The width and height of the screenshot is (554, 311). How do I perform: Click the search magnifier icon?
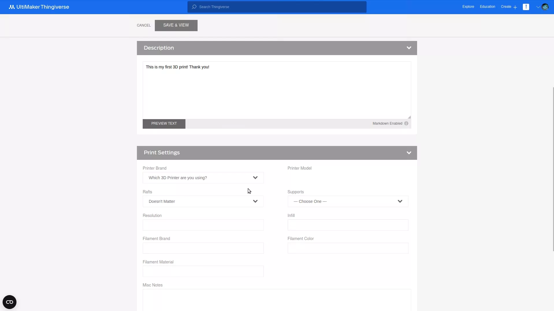coord(194,7)
